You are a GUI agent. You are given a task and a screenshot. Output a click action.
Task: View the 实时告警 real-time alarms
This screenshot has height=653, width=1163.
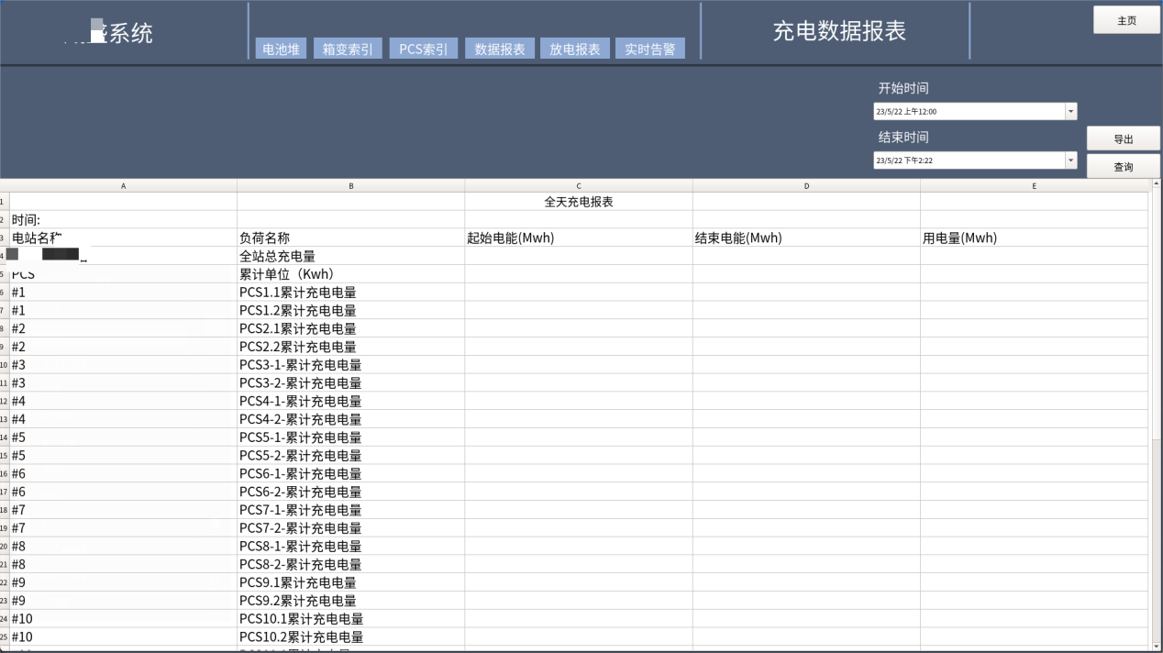[649, 48]
